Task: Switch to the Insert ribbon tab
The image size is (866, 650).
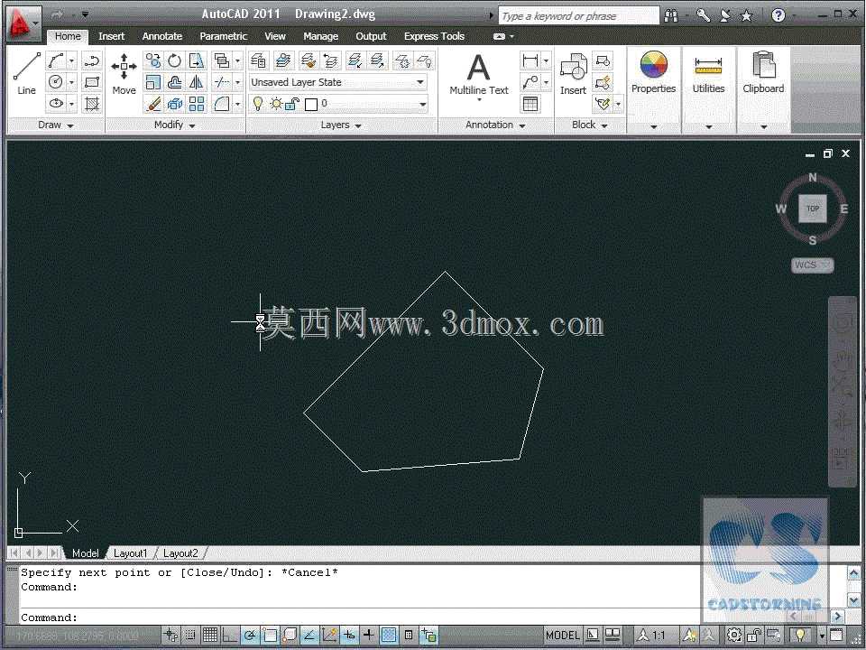Action: (111, 36)
